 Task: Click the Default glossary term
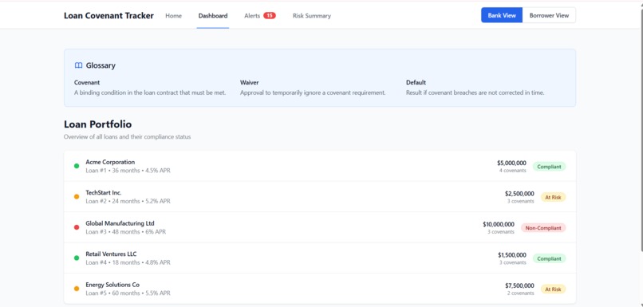(x=416, y=82)
